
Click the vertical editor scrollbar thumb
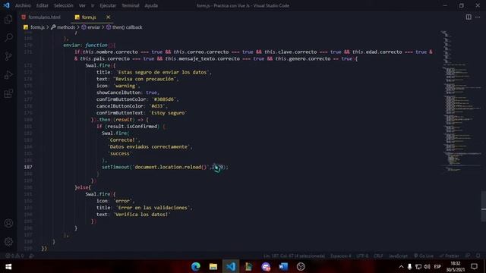483,206
